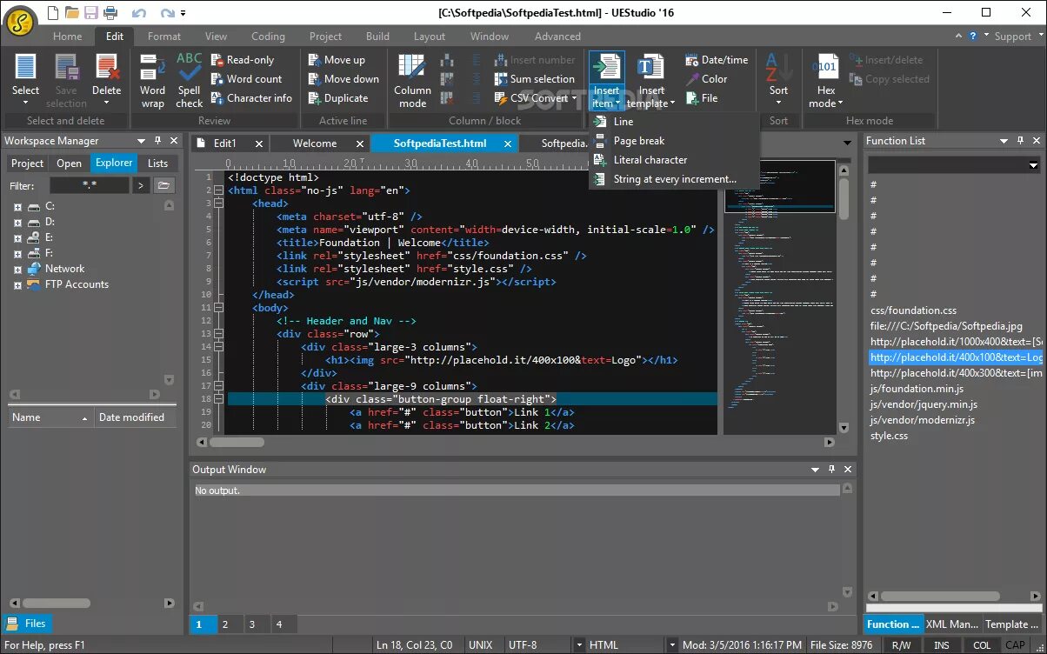This screenshot has width=1047, height=654.
Task: Click the browse folder button beside filter
Action: pos(163,185)
